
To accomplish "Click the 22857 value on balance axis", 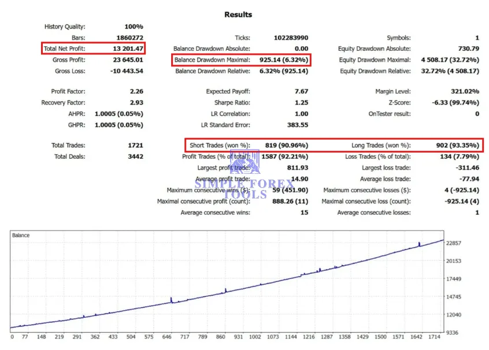I will (453, 243).
